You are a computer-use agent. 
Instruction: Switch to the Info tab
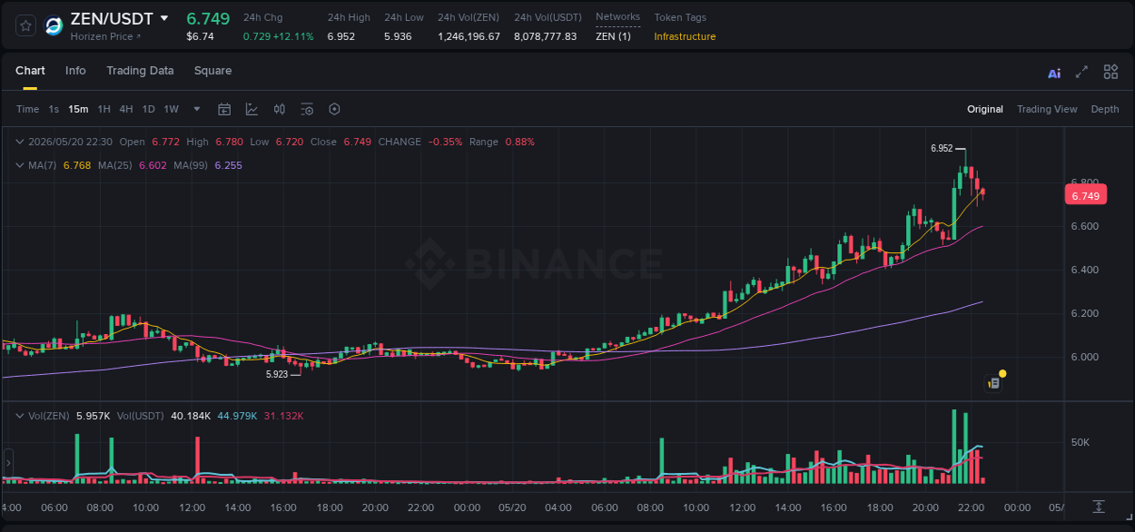[x=75, y=71]
